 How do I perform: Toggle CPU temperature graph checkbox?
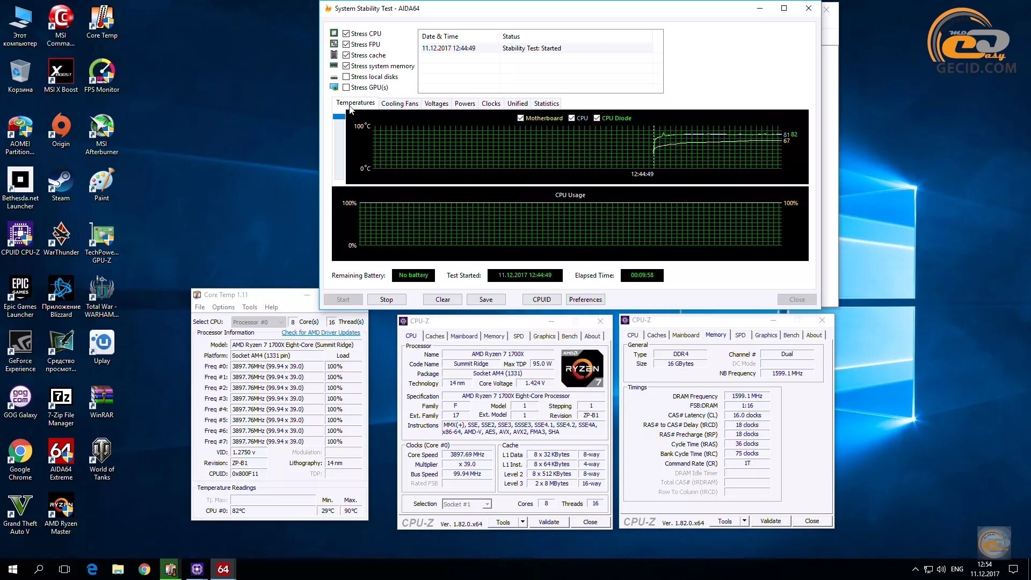coord(571,118)
